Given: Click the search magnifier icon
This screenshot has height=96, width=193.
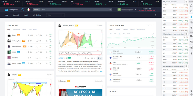Looking at the screenshot, I should (x=110, y=10).
